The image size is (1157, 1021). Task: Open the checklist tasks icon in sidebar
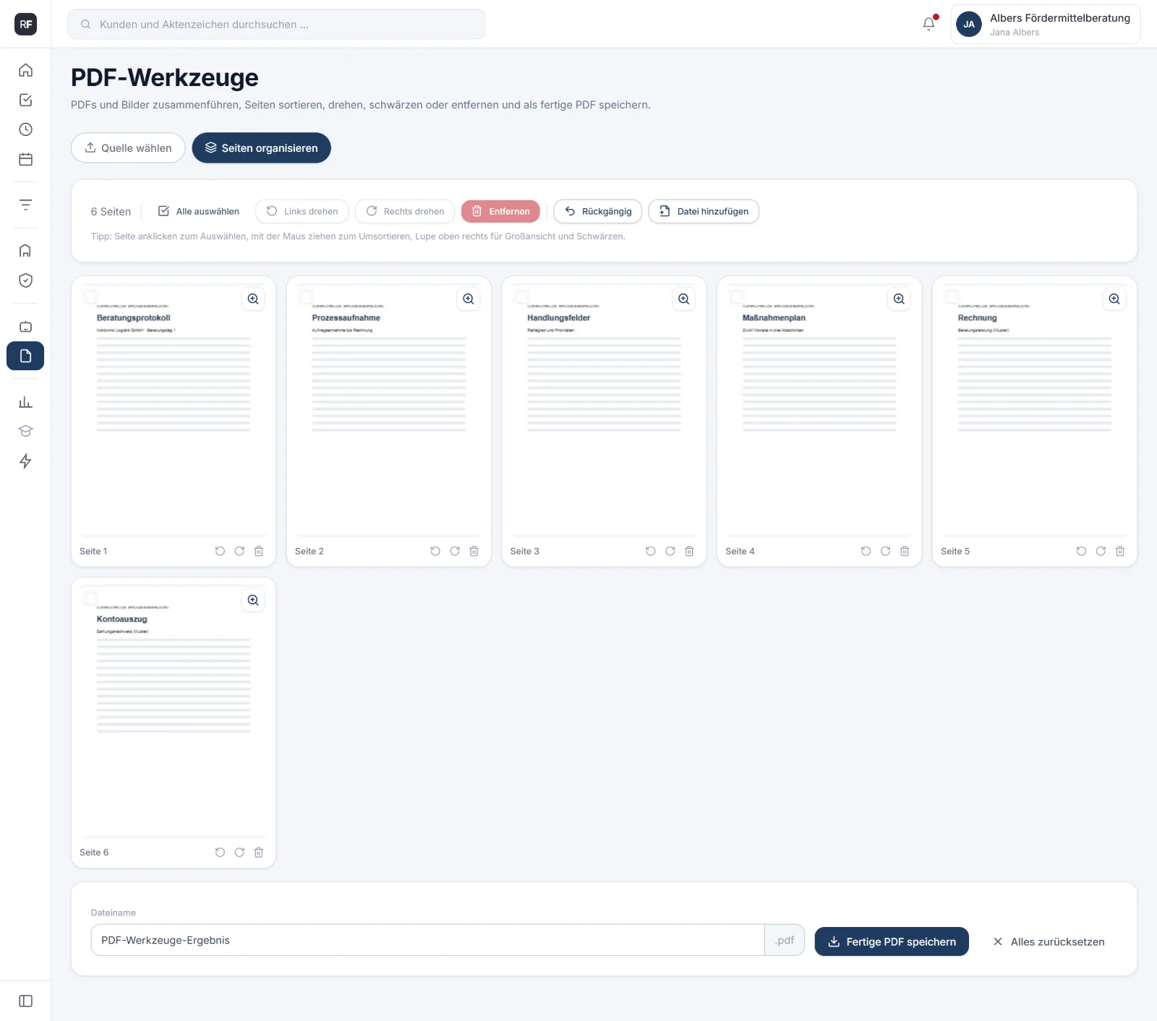click(25, 100)
